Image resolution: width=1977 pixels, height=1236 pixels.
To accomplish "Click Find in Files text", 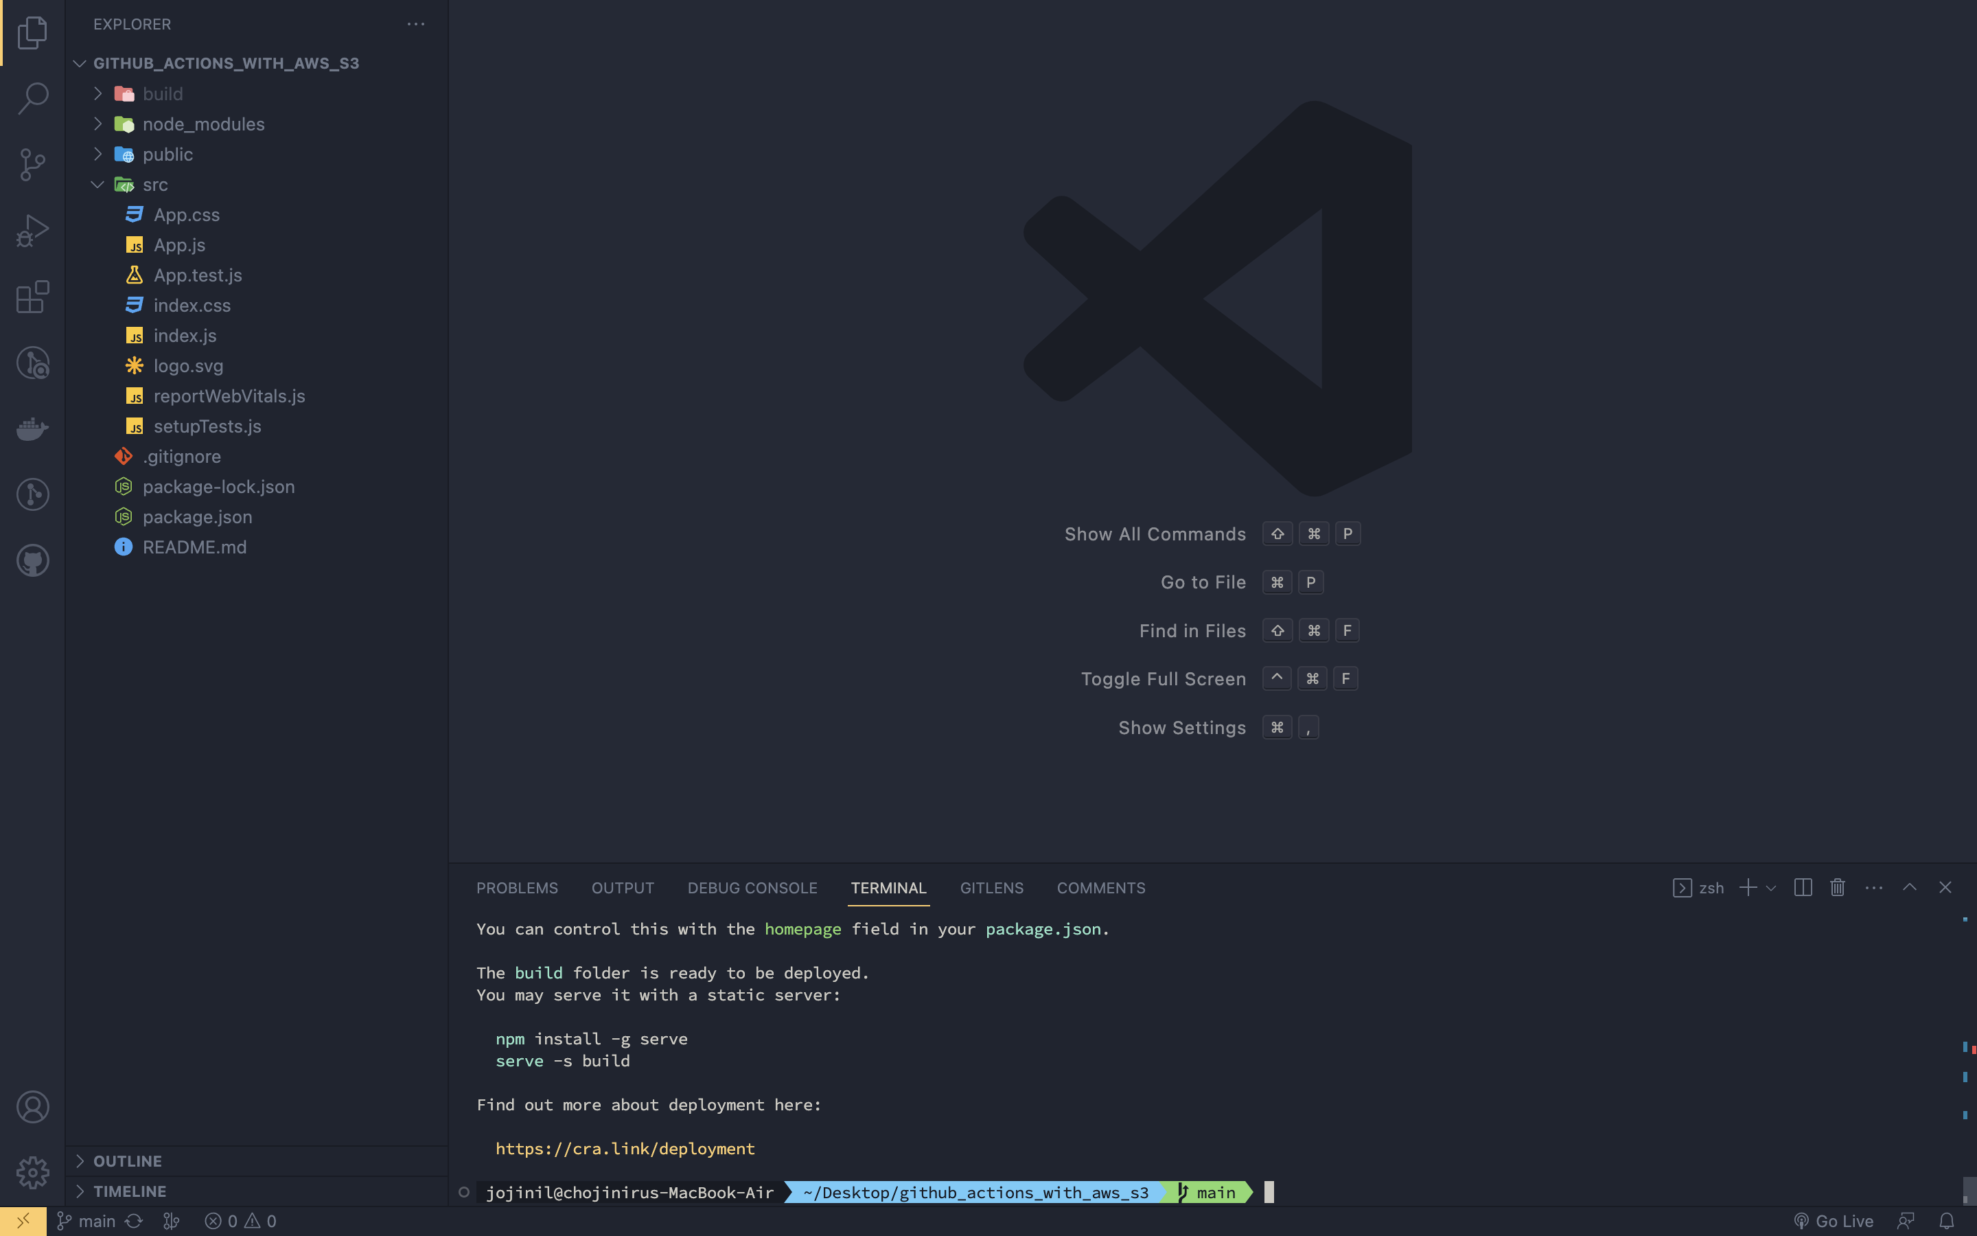I will click(1193, 631).
